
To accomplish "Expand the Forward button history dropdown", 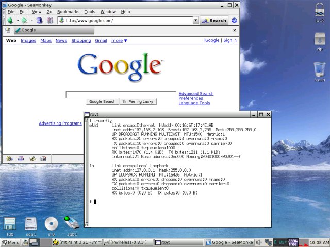I will (x=32, y=21).
